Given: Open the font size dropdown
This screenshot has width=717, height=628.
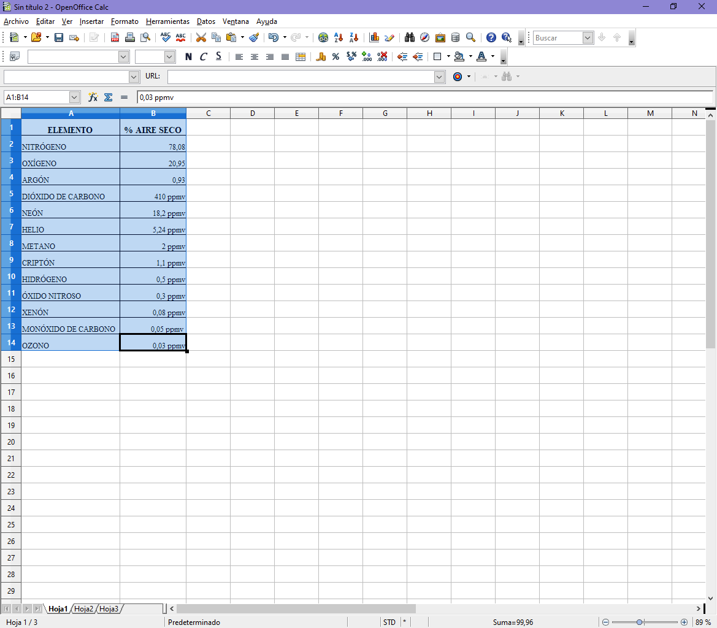Looking at the screenshot, I should tap(170, 57).
